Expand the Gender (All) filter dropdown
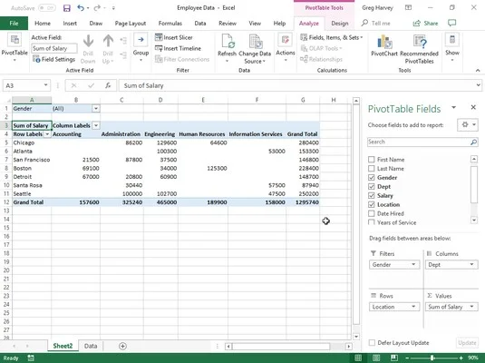The width and height of the screenshot is (485, 363). tap(96, 108)
